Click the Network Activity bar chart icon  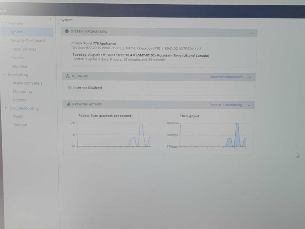pos(68,104)
